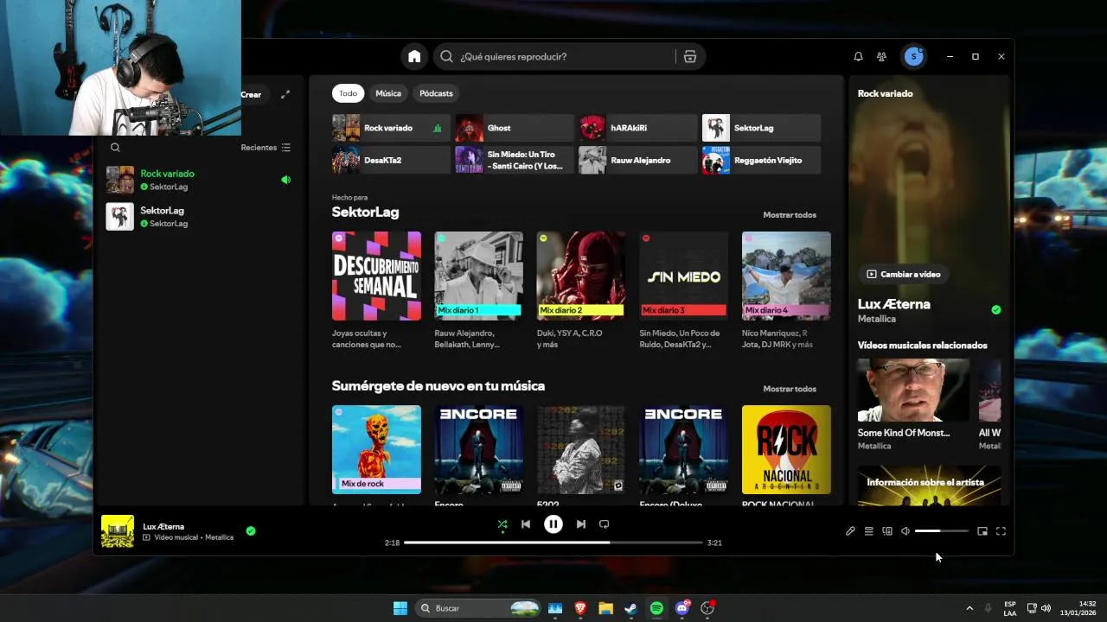Screen dimensions: 1107x622
Task: Open Recientes sort dropdown
Action: pyautogui.click(x=266, y=148)
